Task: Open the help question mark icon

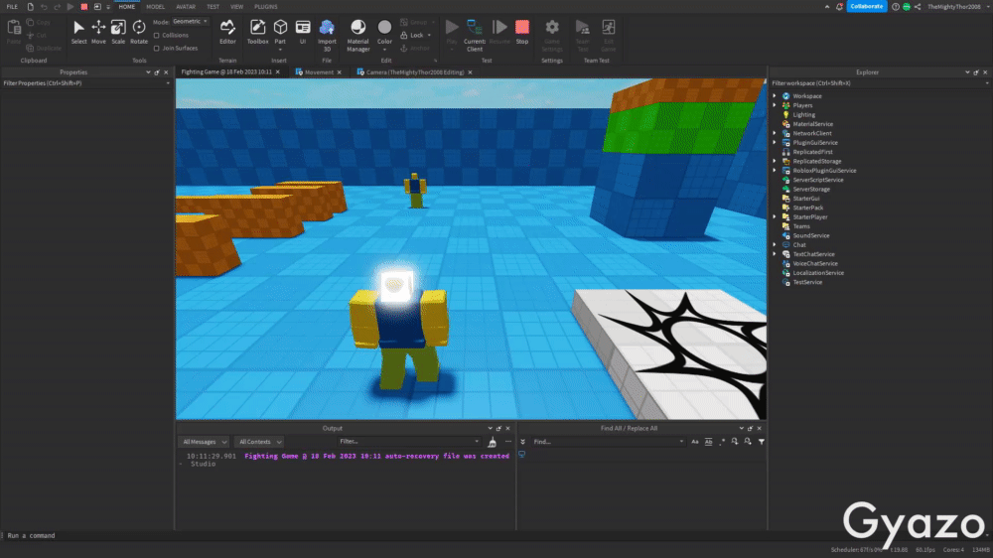Action: click(x=895, y=6)
